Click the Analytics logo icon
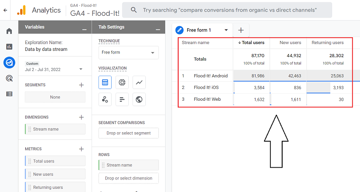The width and height of the screenshot is (360, 192). point(21,10)
